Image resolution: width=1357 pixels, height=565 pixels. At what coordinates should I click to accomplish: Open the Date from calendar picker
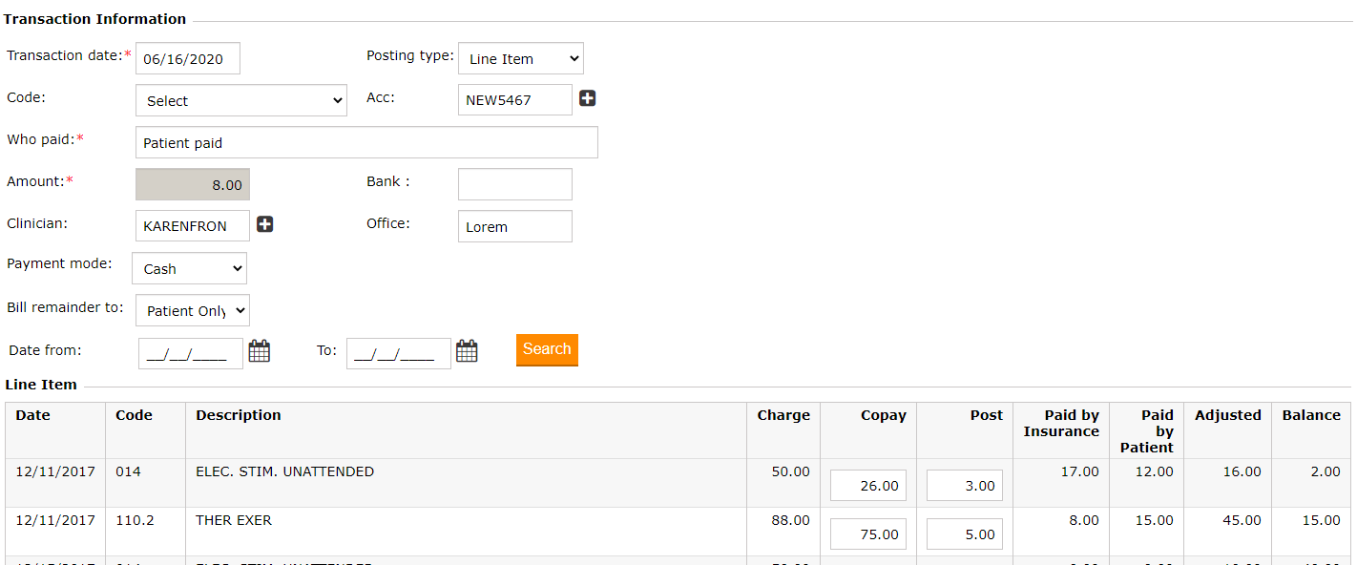(260, 351)
